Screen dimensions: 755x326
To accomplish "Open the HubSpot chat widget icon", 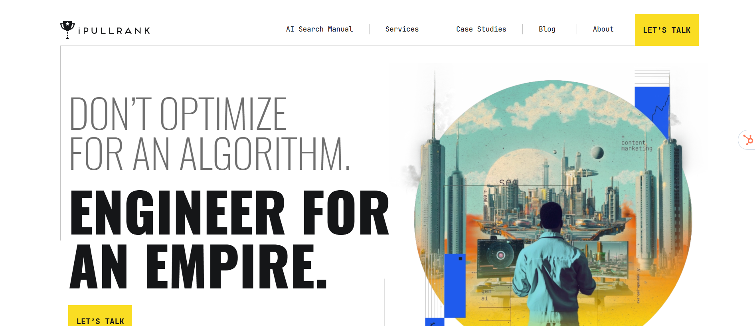I will coord(747,140).
